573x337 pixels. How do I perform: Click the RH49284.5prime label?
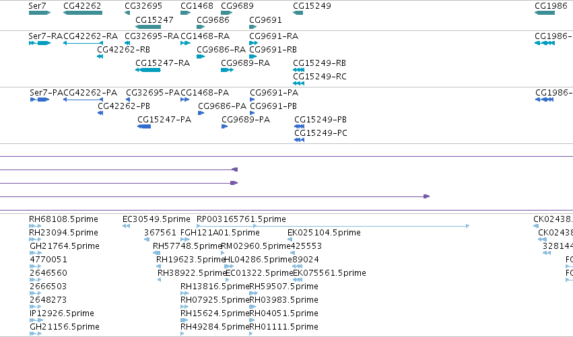pyautogui.click(x=215, y=327)
